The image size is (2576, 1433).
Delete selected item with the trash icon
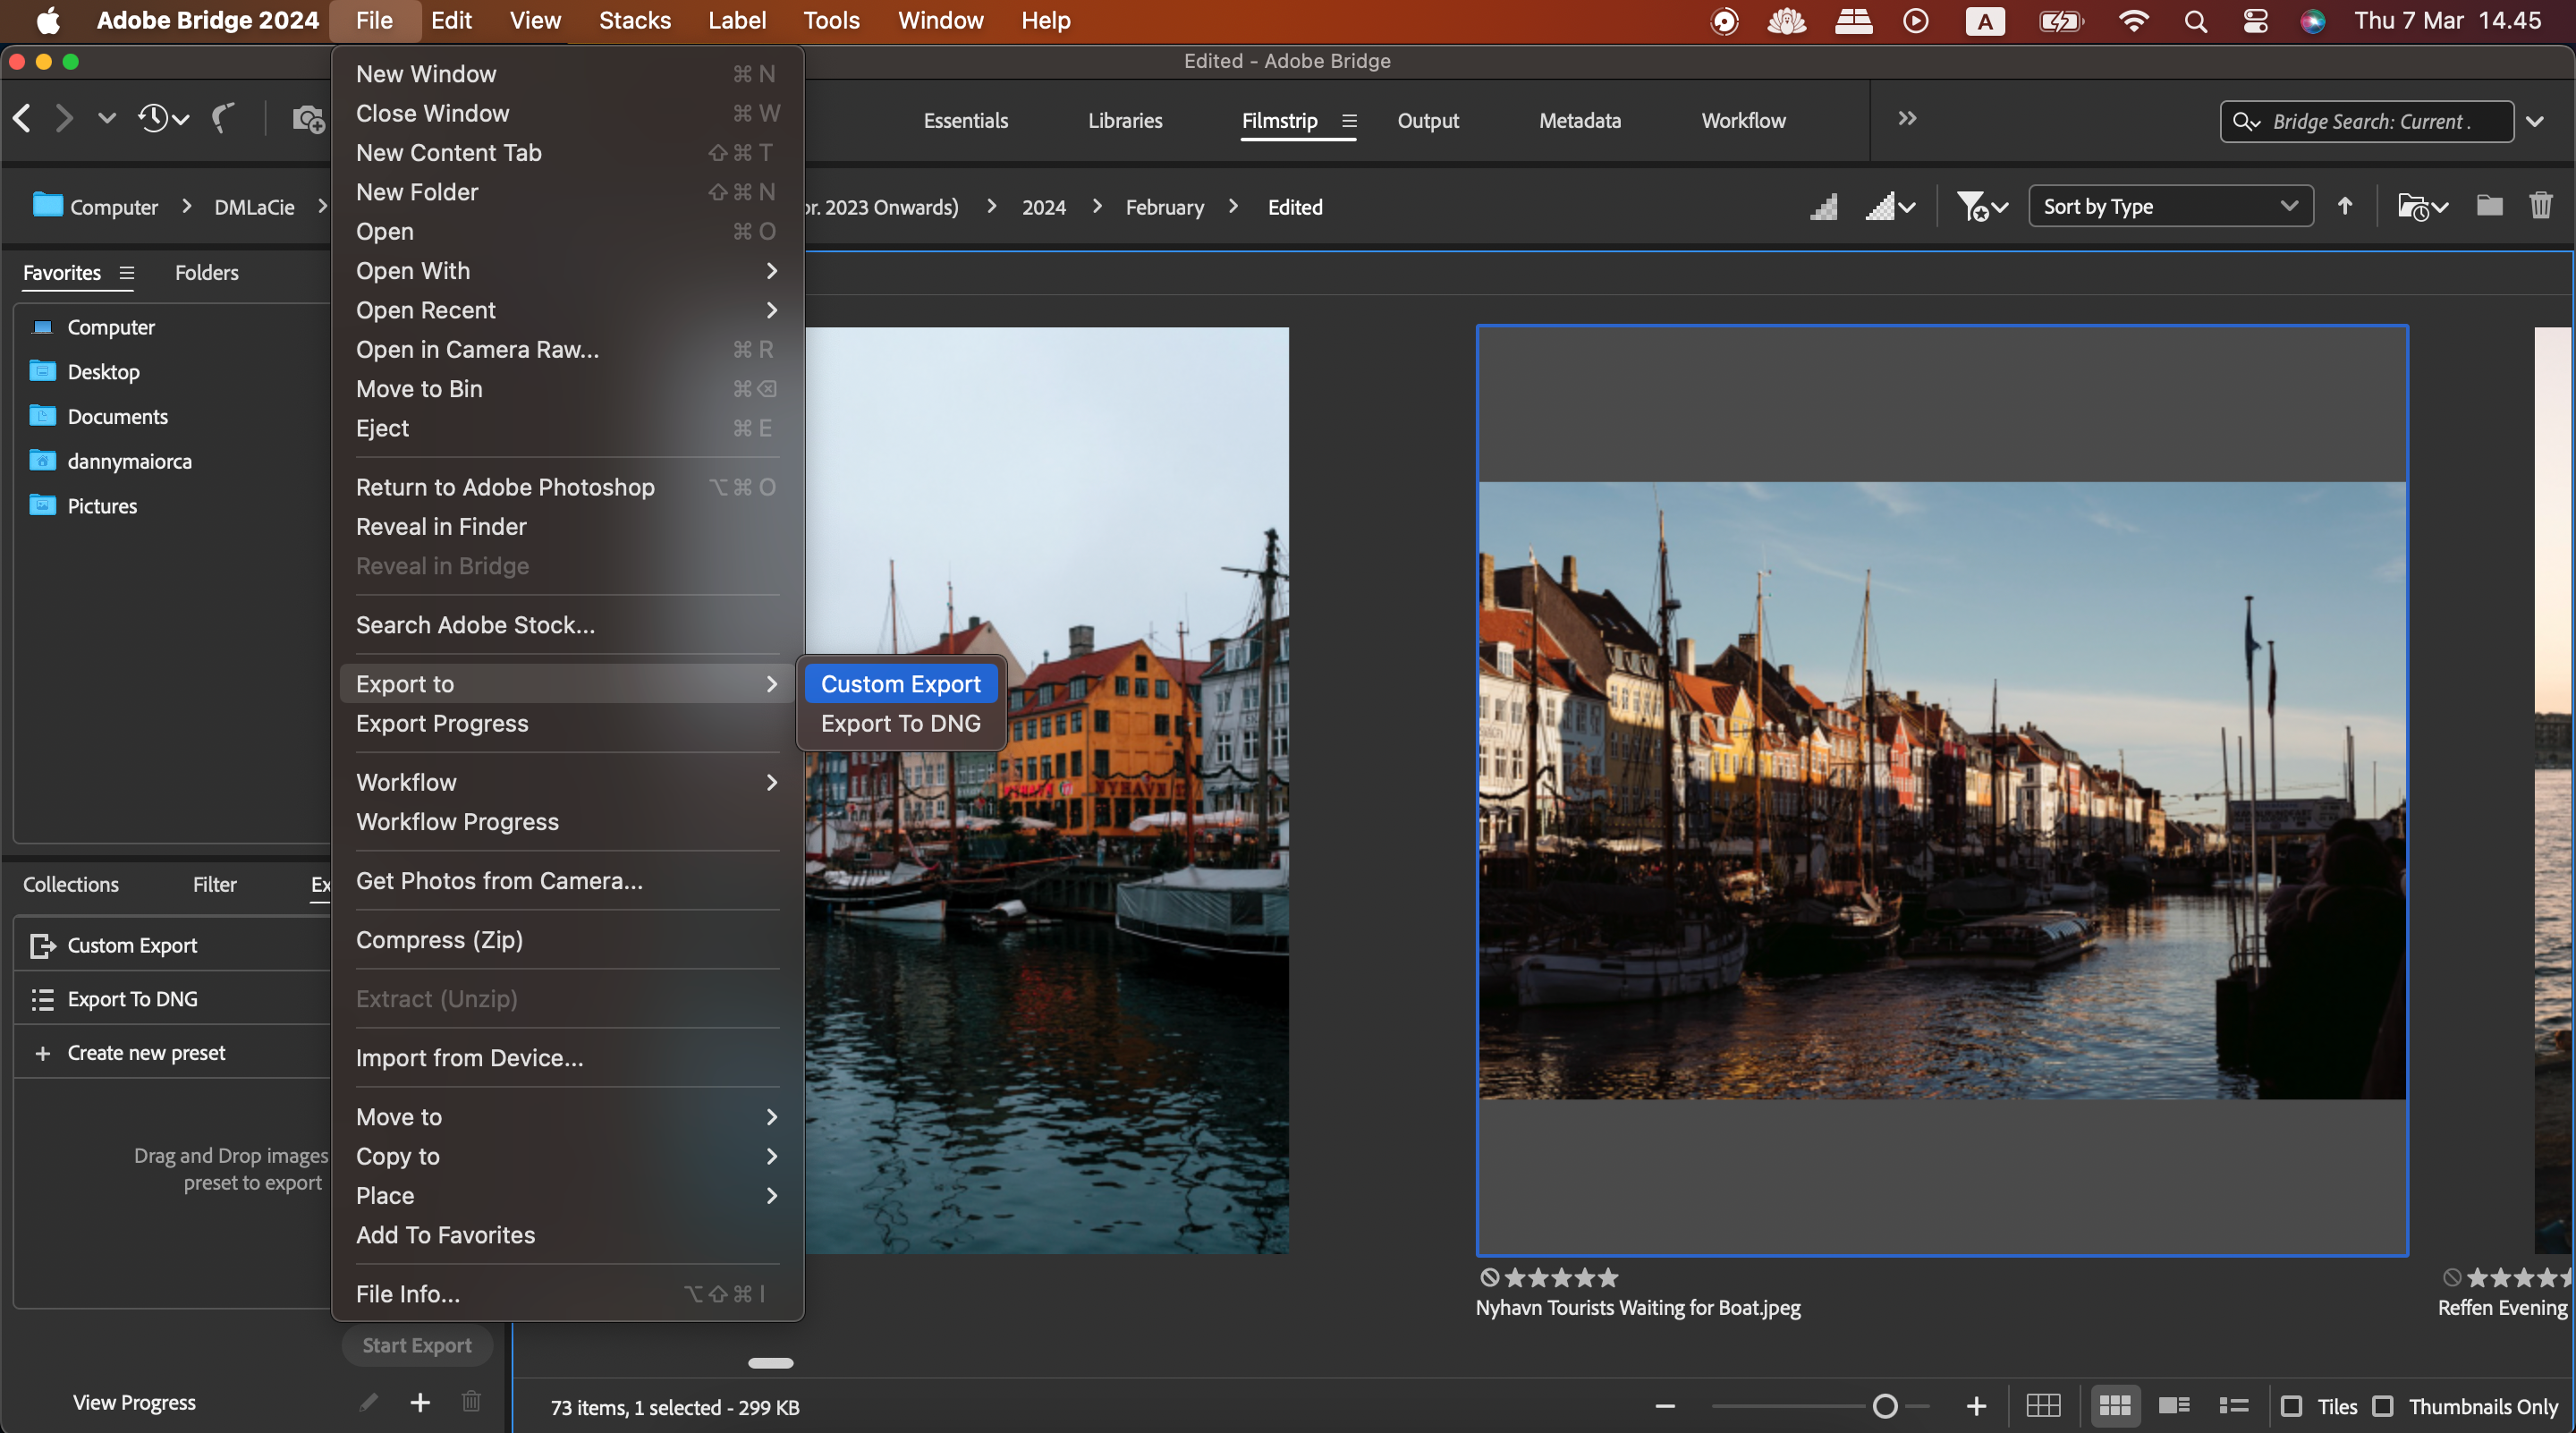[2541, 206]
